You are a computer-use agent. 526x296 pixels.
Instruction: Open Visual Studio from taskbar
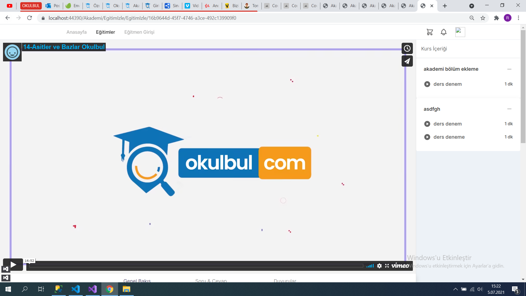coord(93,289)
